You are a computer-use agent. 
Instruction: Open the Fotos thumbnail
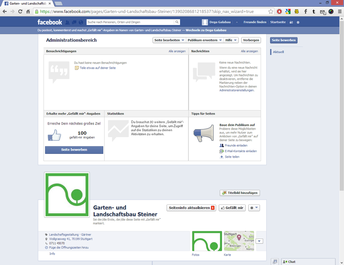(207, 241)
